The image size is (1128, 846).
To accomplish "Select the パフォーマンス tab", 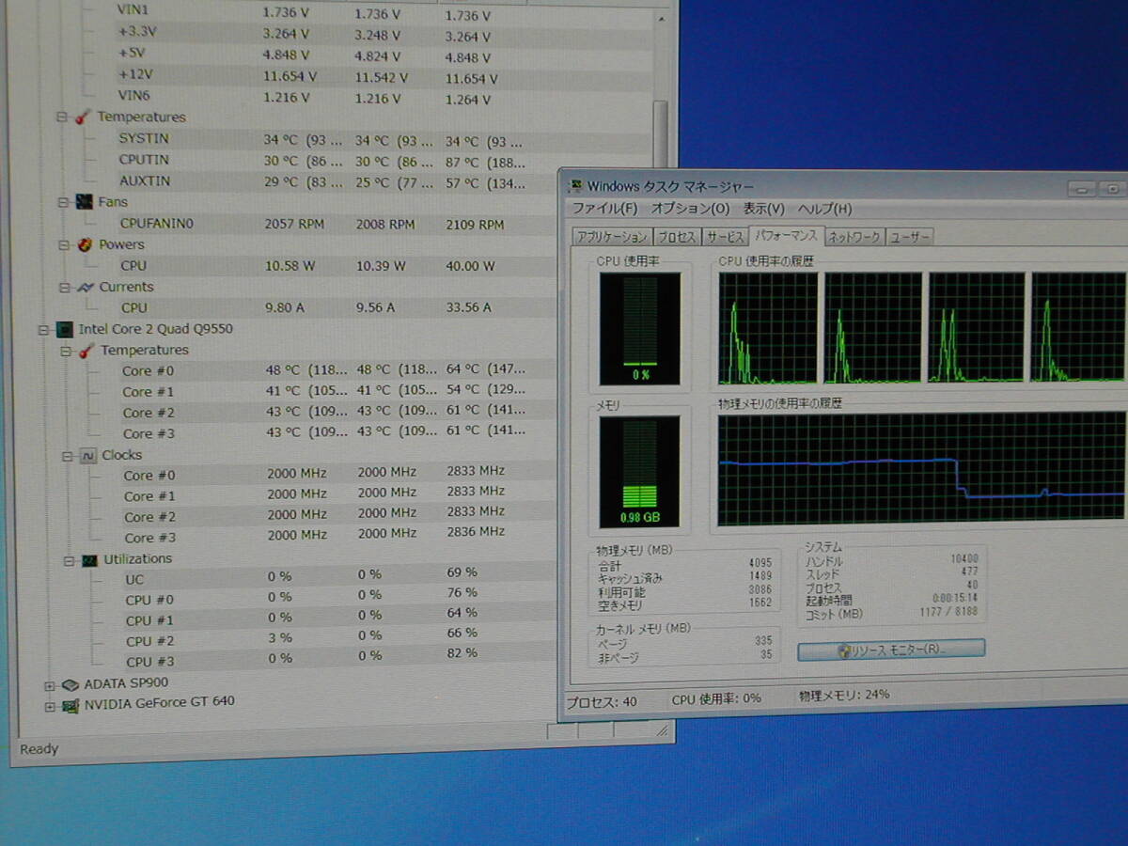I will pos(785,236).
